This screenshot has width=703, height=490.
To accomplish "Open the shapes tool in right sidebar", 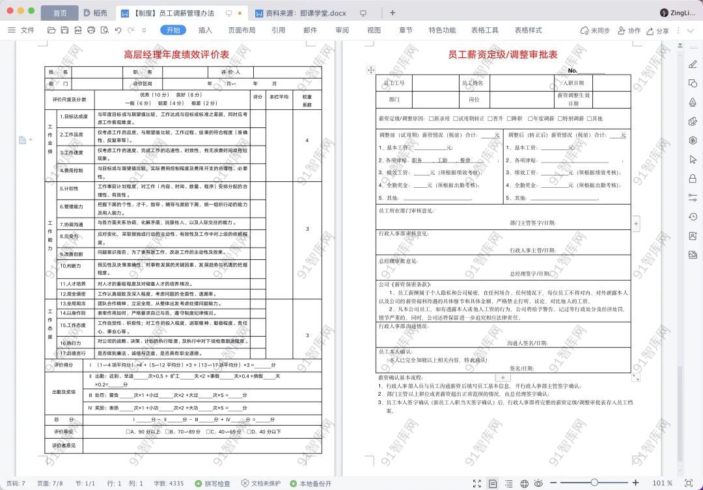I will coord(693,83).
